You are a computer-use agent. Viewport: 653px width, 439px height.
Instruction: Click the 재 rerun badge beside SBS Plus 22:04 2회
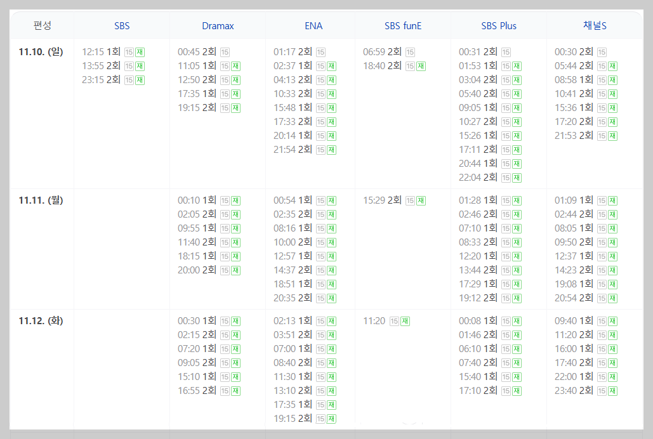click(517, 178)
